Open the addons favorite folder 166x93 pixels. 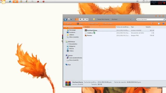[x=72, y=35]
